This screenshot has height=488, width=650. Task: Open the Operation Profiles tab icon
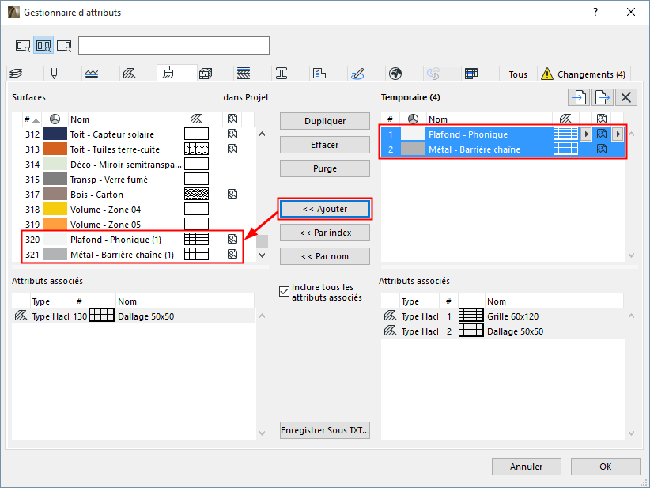(x=433, y=74)
